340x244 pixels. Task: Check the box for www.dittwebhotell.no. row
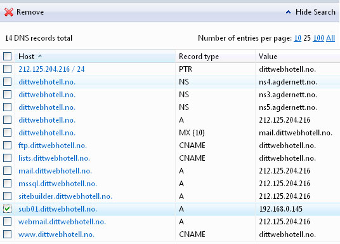8,234
